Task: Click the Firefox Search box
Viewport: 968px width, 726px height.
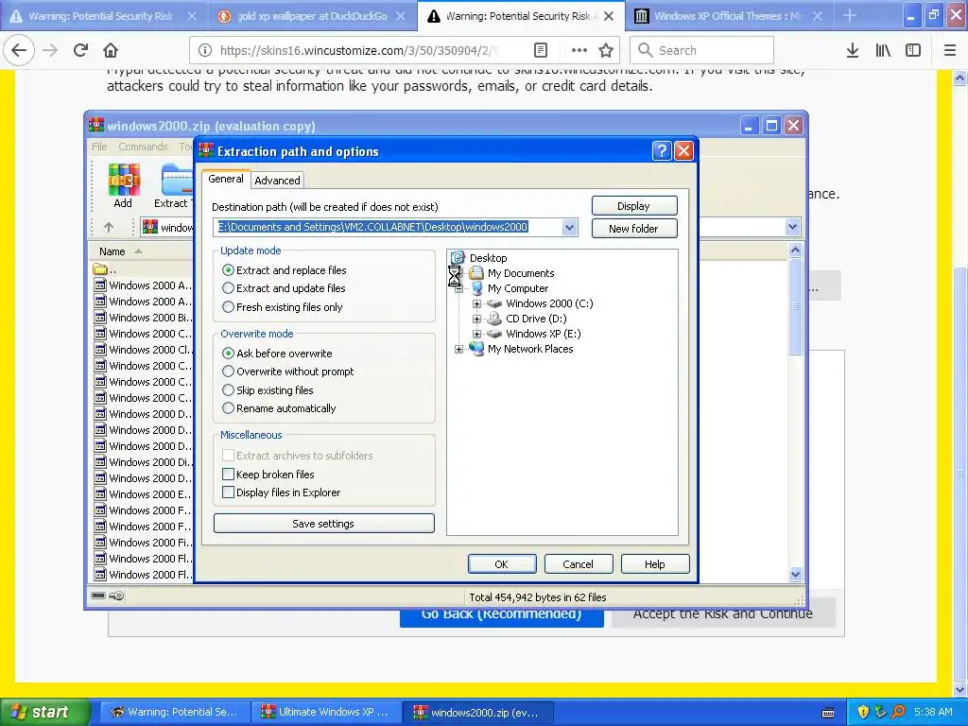Action: pos(701,51)
